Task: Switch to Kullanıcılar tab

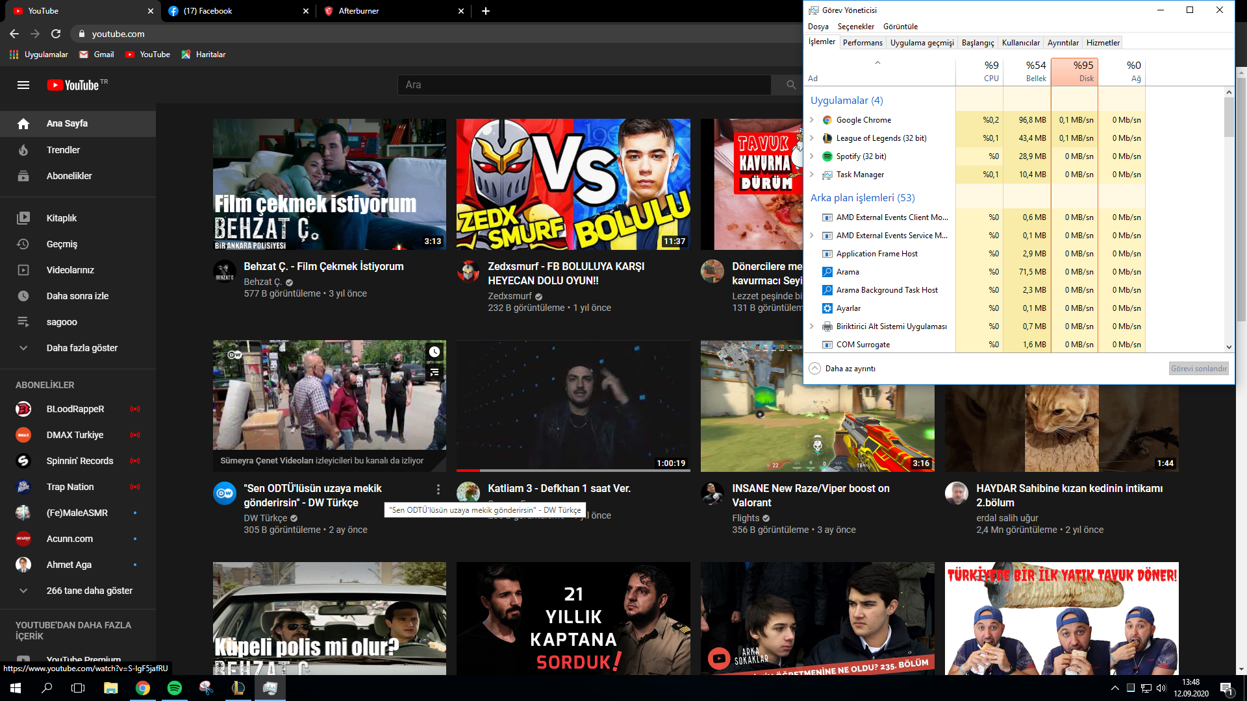Action: coord(1020,43)
